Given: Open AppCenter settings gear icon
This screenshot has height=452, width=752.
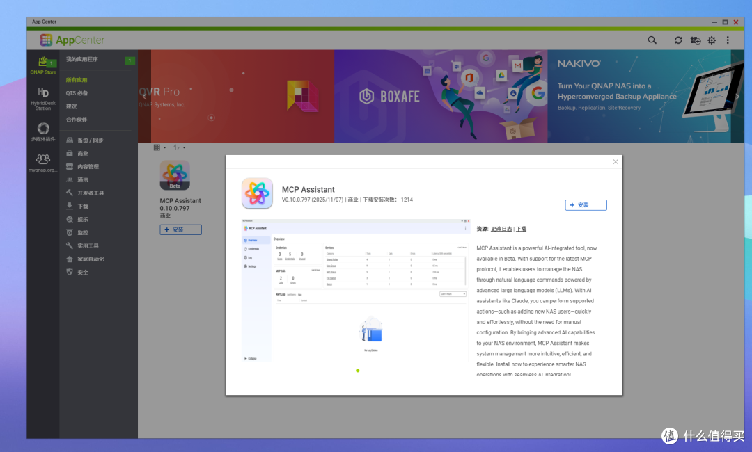Looking at the screenshot, I should 712,40.
